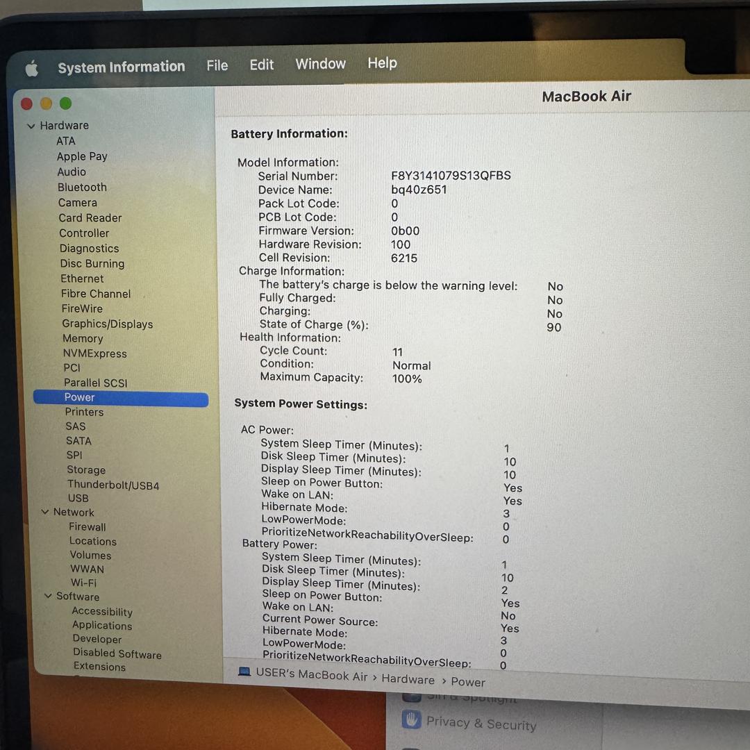Select USB in sidebar
This screenshot has width=750, height=750.
click(78, 499)
